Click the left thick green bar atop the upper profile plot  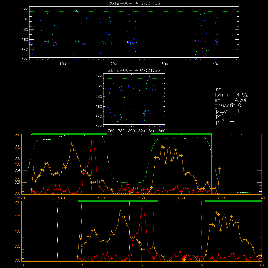click(x=69, y=134)
